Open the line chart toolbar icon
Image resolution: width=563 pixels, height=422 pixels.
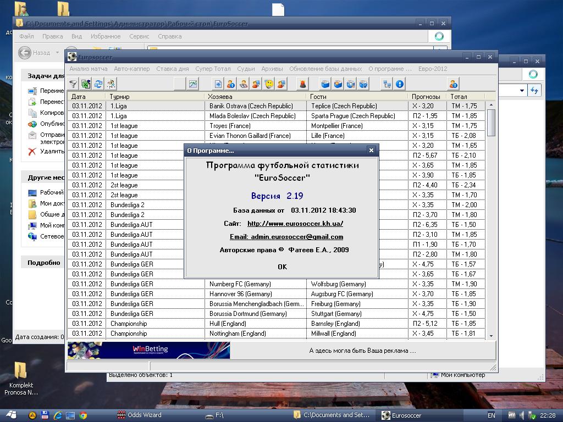coord(193,84)
